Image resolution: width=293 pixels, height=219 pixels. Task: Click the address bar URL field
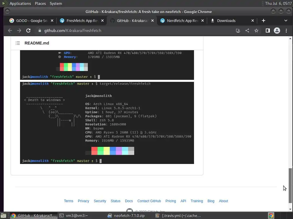pos(134,31)
